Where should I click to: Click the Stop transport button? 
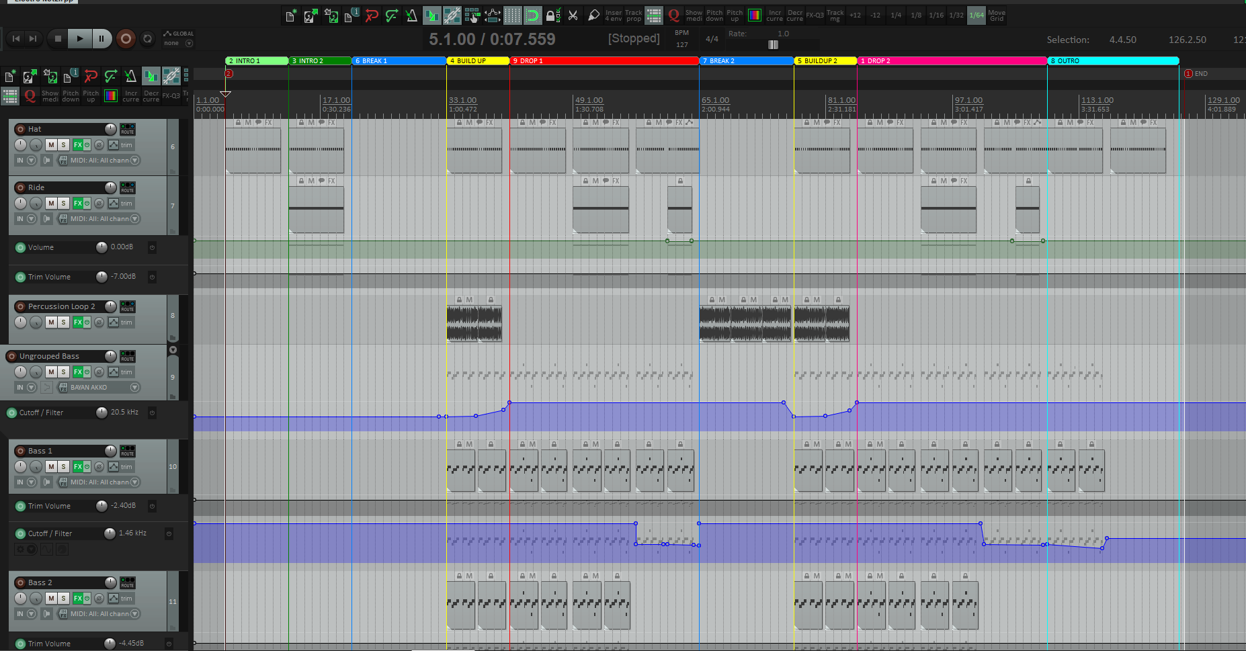(58, 39)
